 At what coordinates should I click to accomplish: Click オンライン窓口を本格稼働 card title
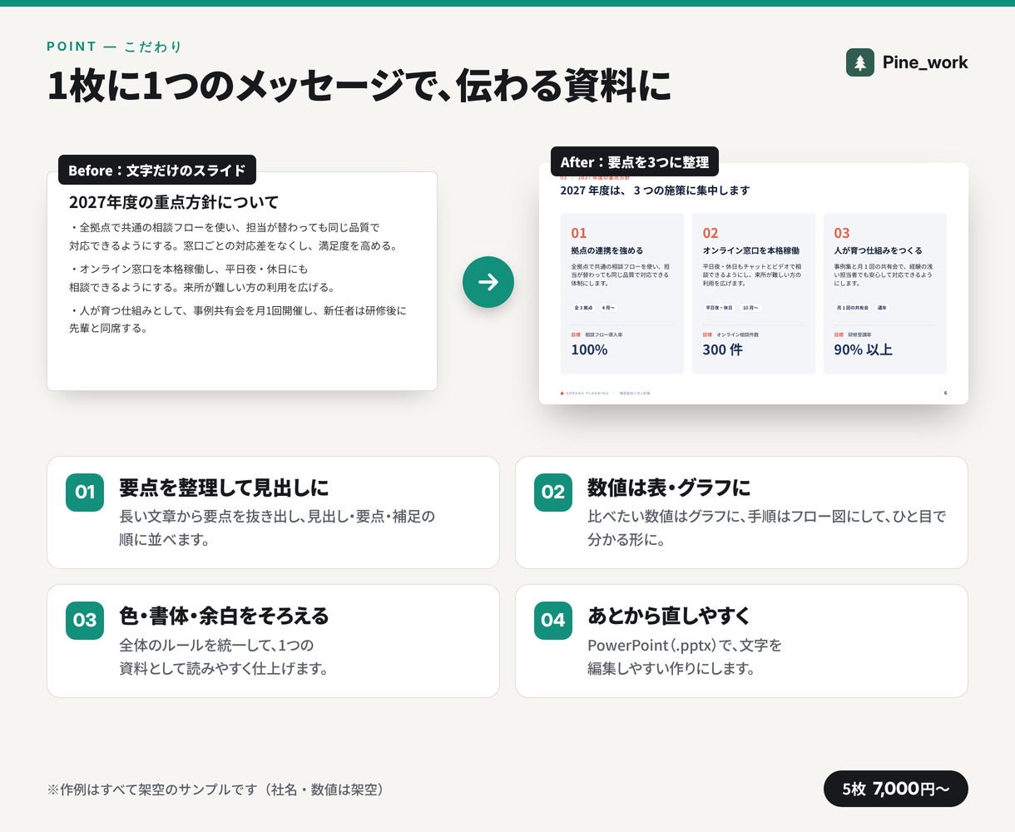coord(751,250)
